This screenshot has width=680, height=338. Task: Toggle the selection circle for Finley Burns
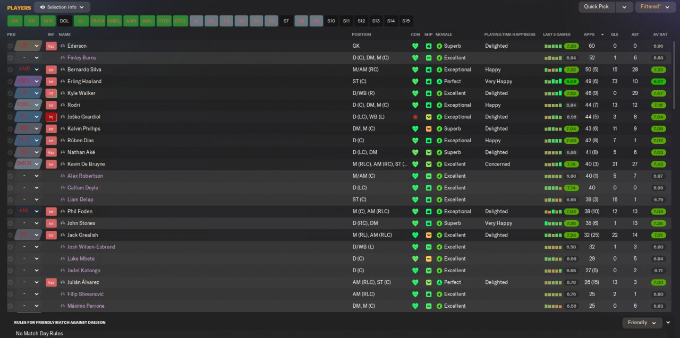tap(10, 58)
